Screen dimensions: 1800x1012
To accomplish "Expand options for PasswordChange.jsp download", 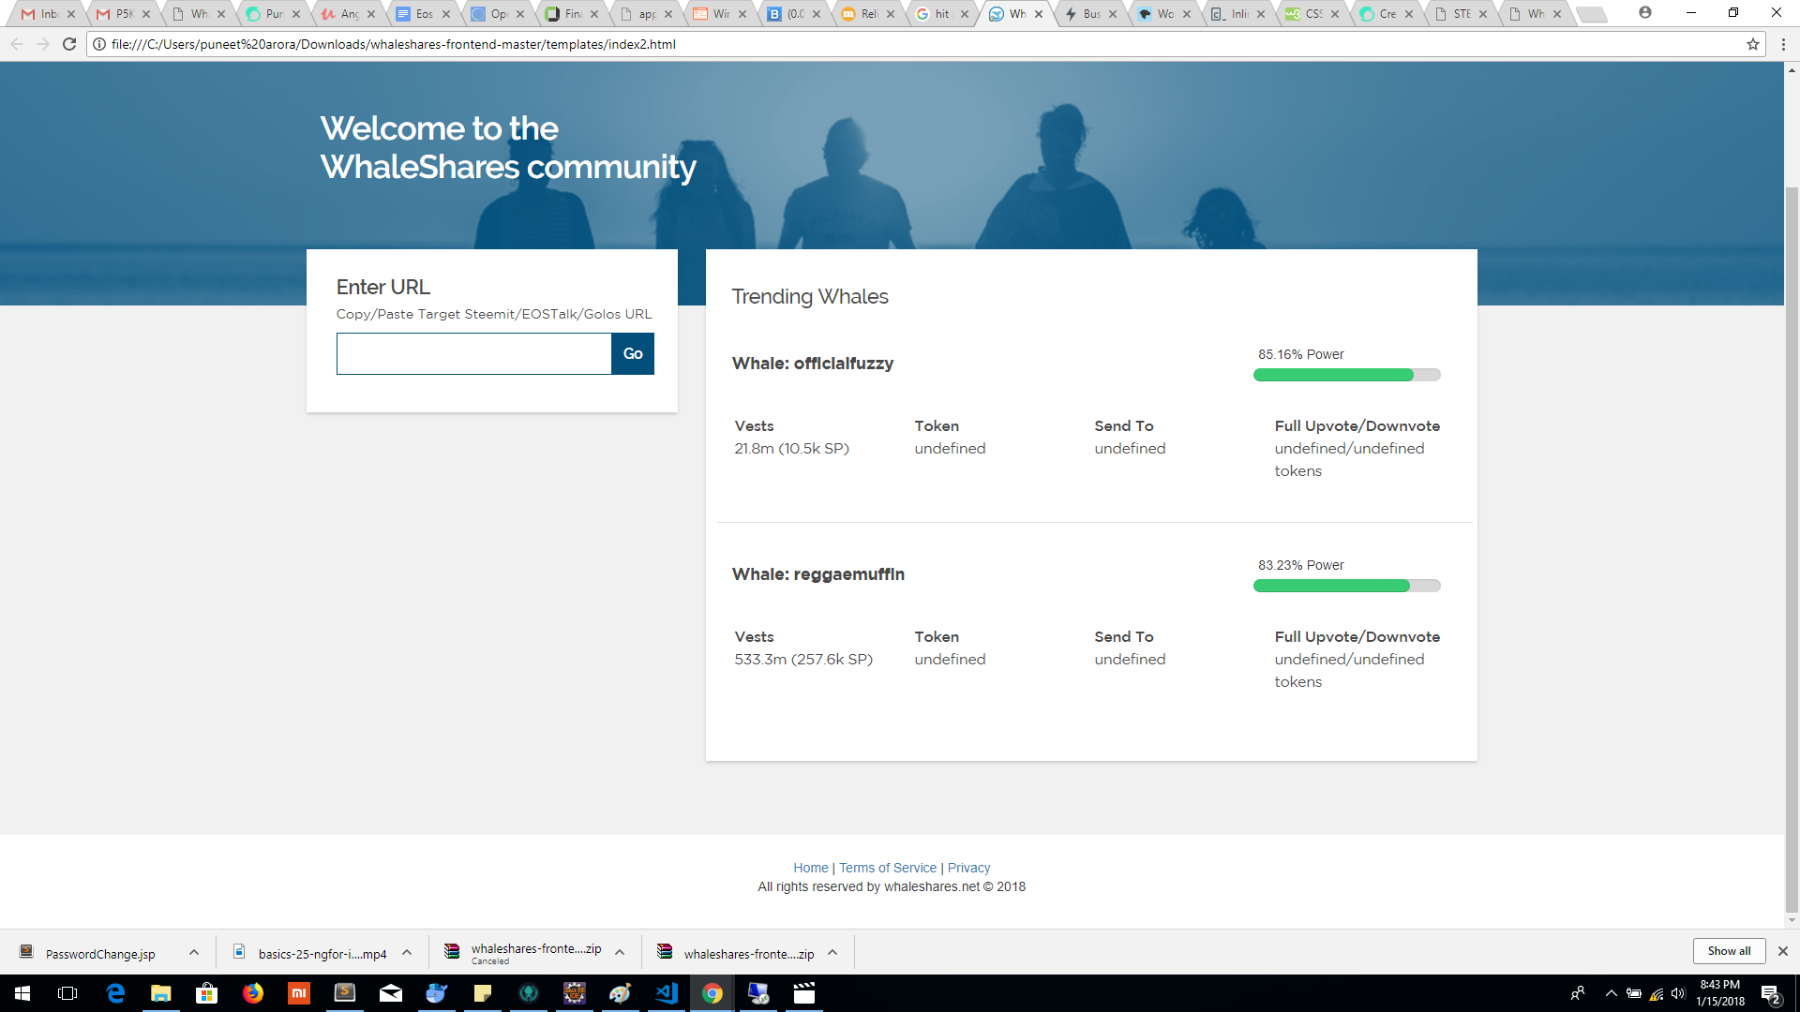I will pos(194,953).
